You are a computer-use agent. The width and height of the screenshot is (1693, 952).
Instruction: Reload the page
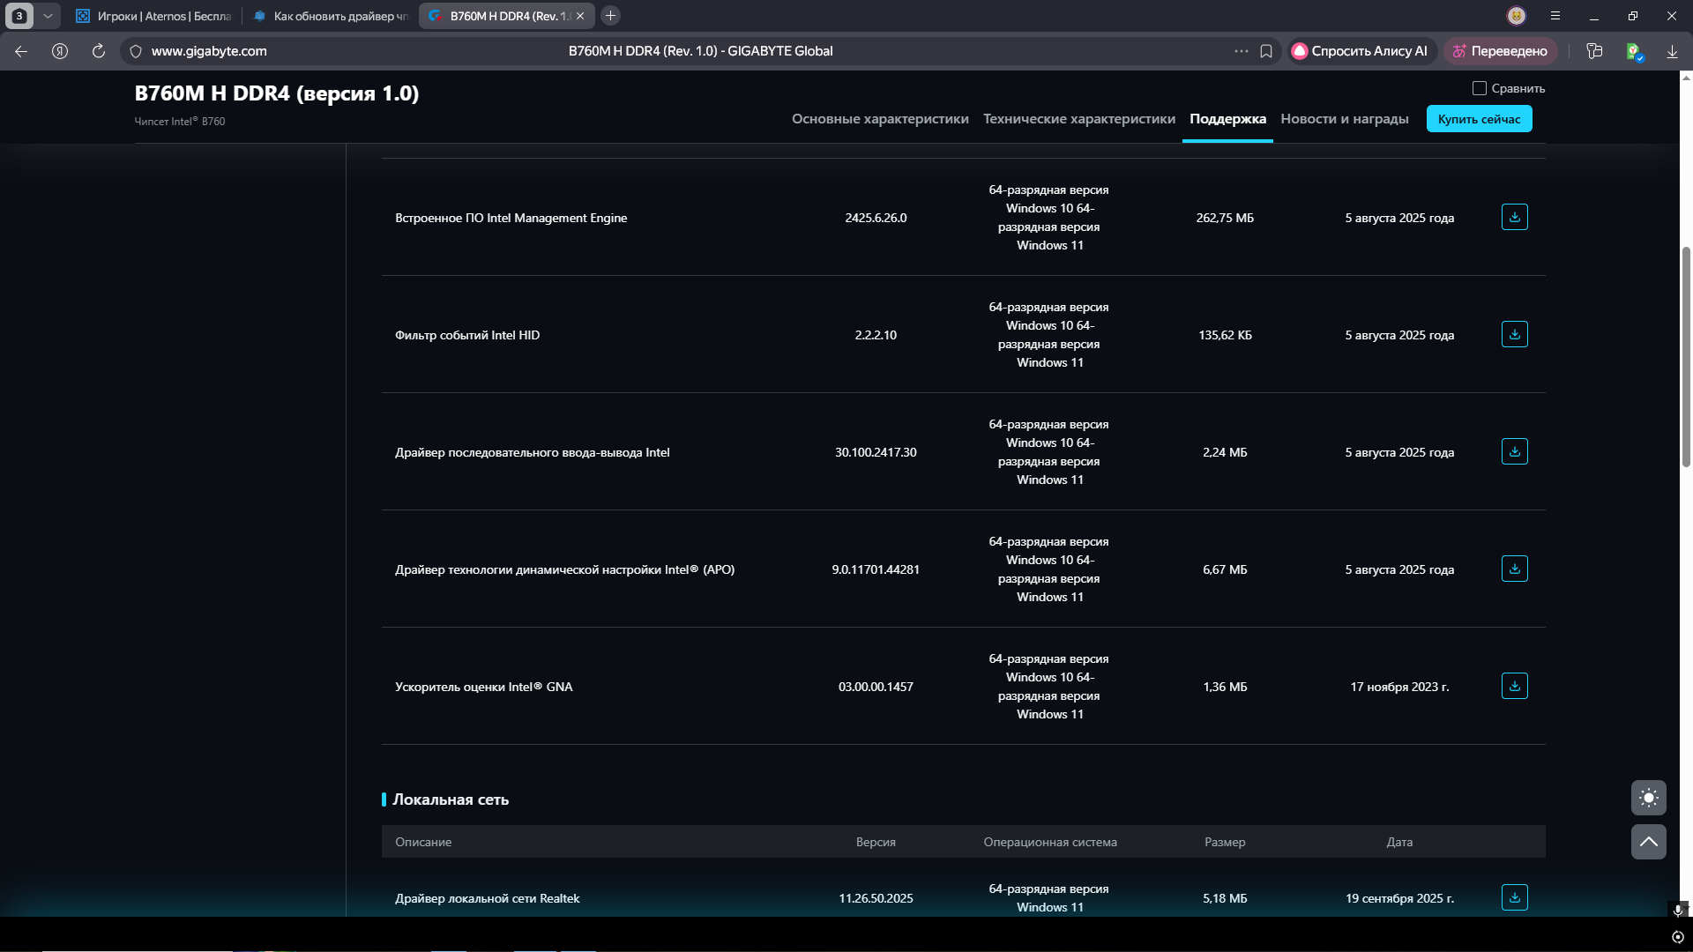point(99,51)
